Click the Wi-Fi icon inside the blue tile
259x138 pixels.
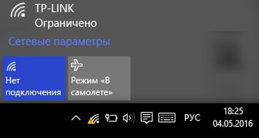point(11,66)
